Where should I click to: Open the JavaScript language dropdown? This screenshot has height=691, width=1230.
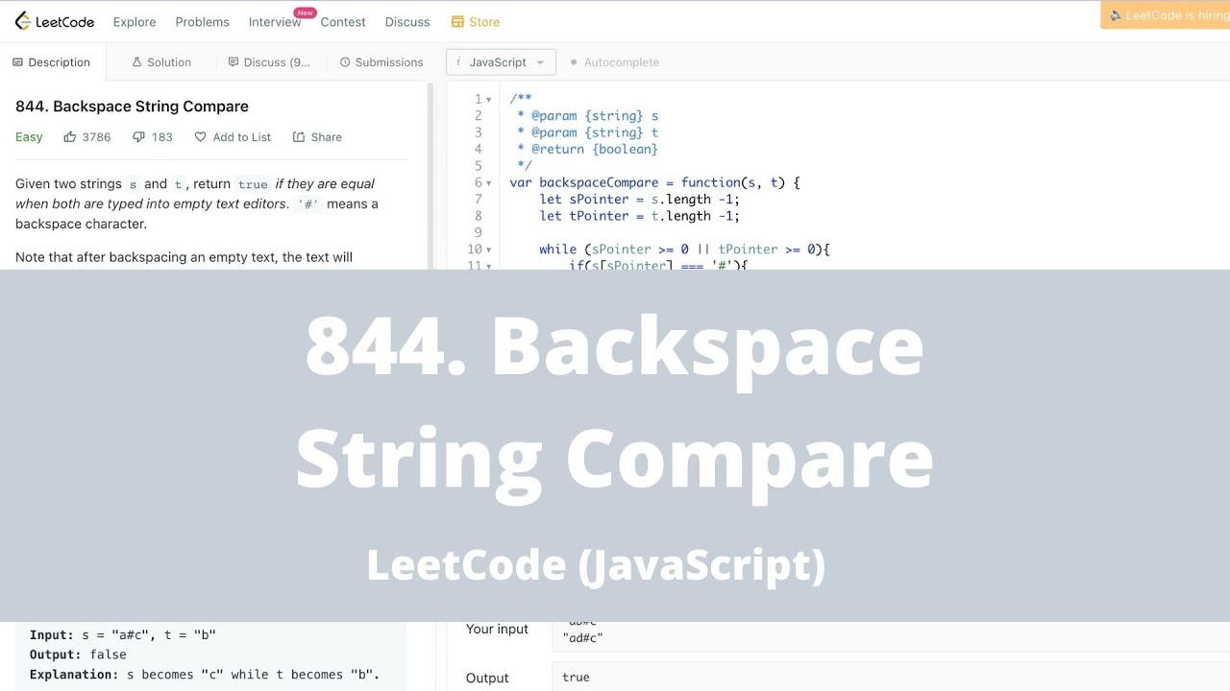(501, 62)
